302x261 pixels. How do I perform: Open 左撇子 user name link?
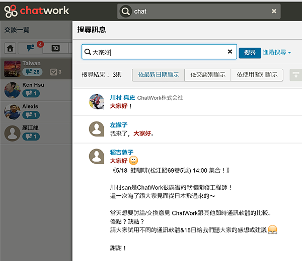point(119,125)
